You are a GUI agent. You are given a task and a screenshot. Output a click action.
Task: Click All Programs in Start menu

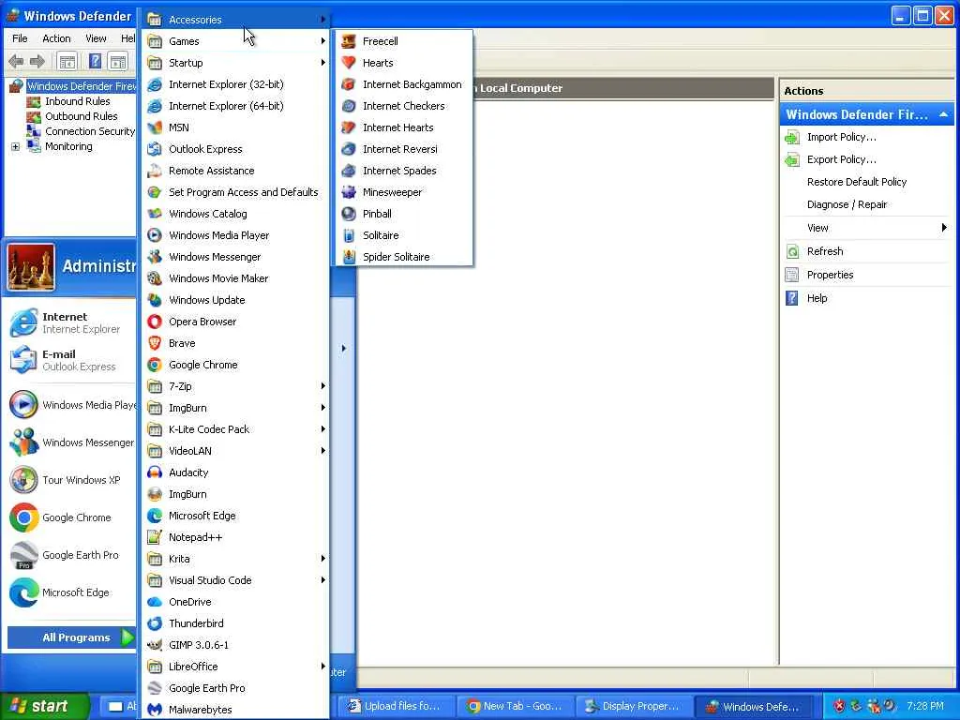point(71,637)
